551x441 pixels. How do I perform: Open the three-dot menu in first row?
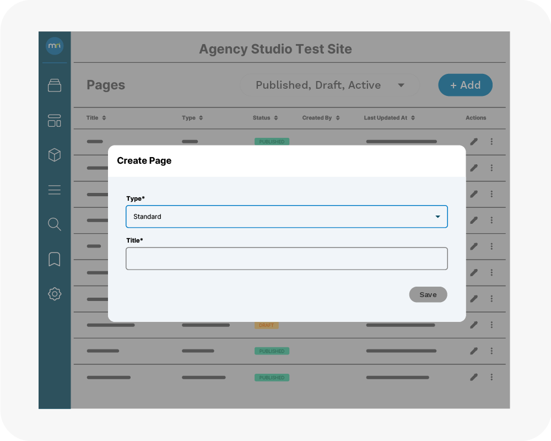tap(491, 142)
